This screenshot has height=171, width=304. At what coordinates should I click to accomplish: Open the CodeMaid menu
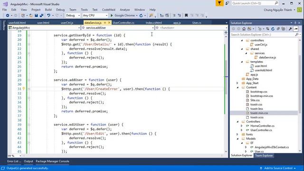click(109, 9)
